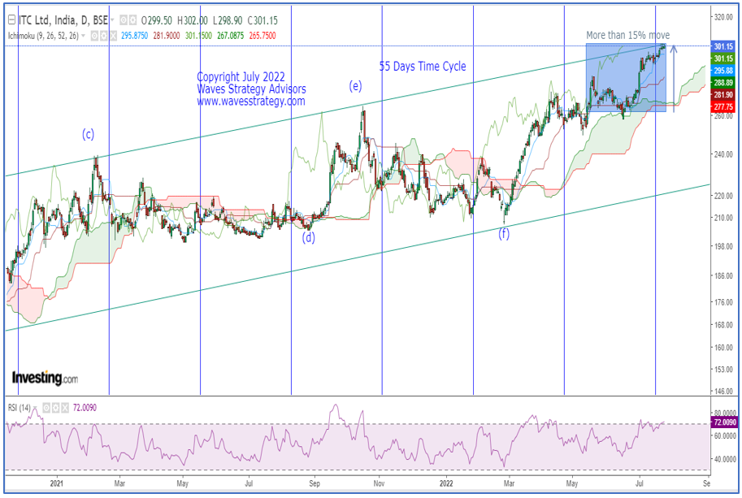Collapse the ITC Ltd chart legend
This screenshot has width=742, height=498.
click(12, 20)
